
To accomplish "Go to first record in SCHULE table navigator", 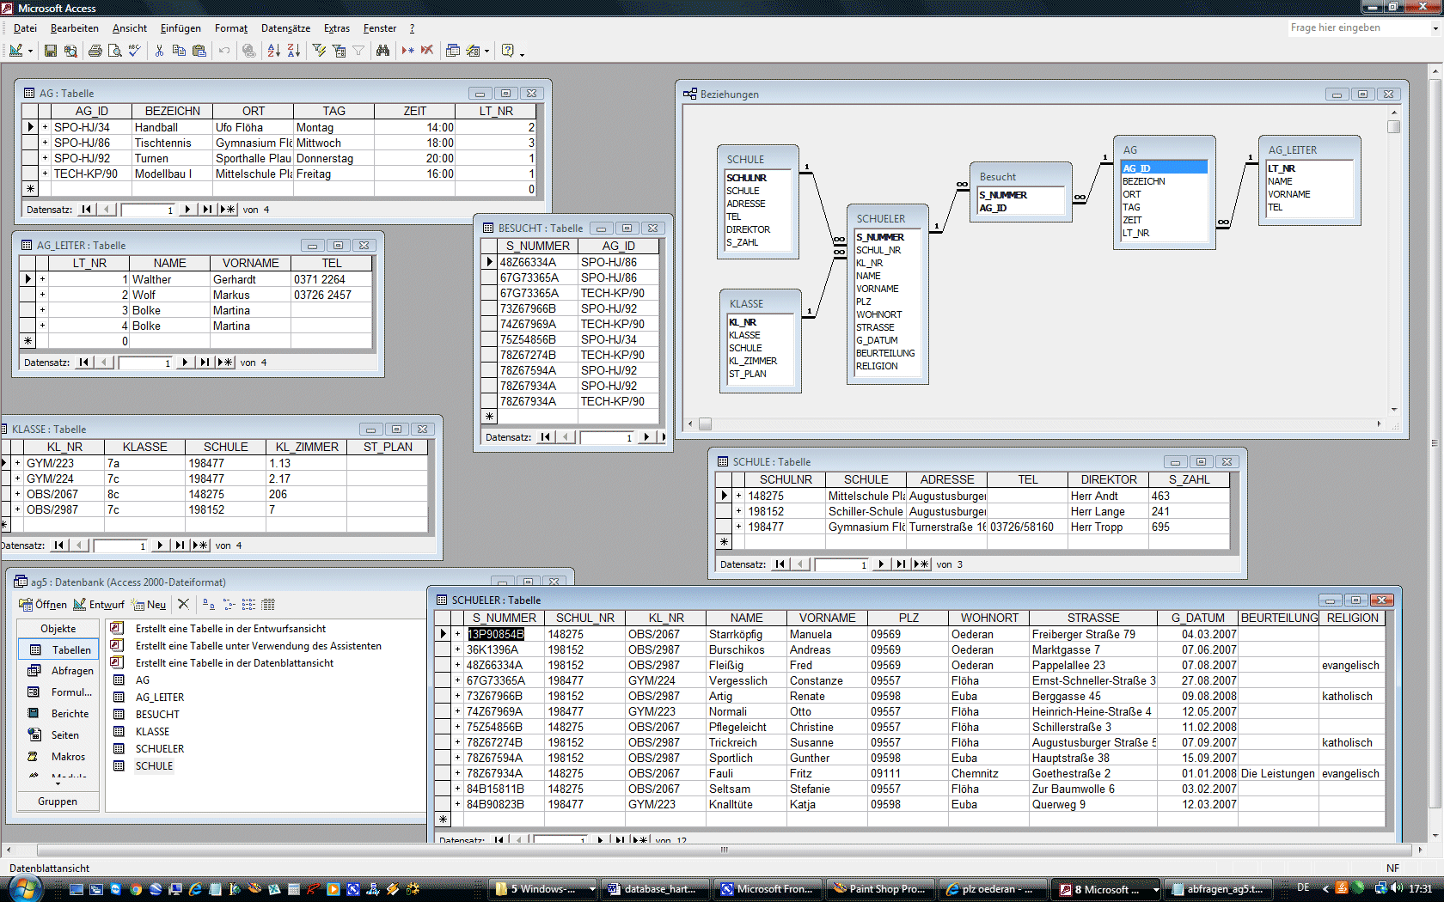I will (x=780, y=564).
